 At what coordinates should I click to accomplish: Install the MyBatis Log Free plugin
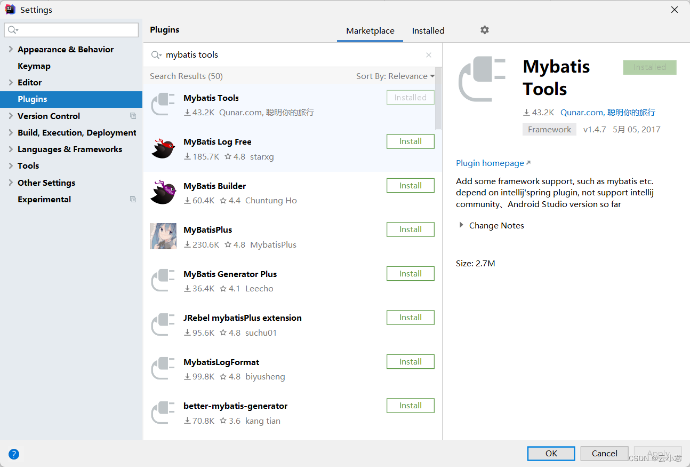(411, 141)
